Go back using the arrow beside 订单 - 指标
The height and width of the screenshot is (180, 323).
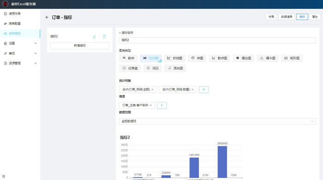47,17
